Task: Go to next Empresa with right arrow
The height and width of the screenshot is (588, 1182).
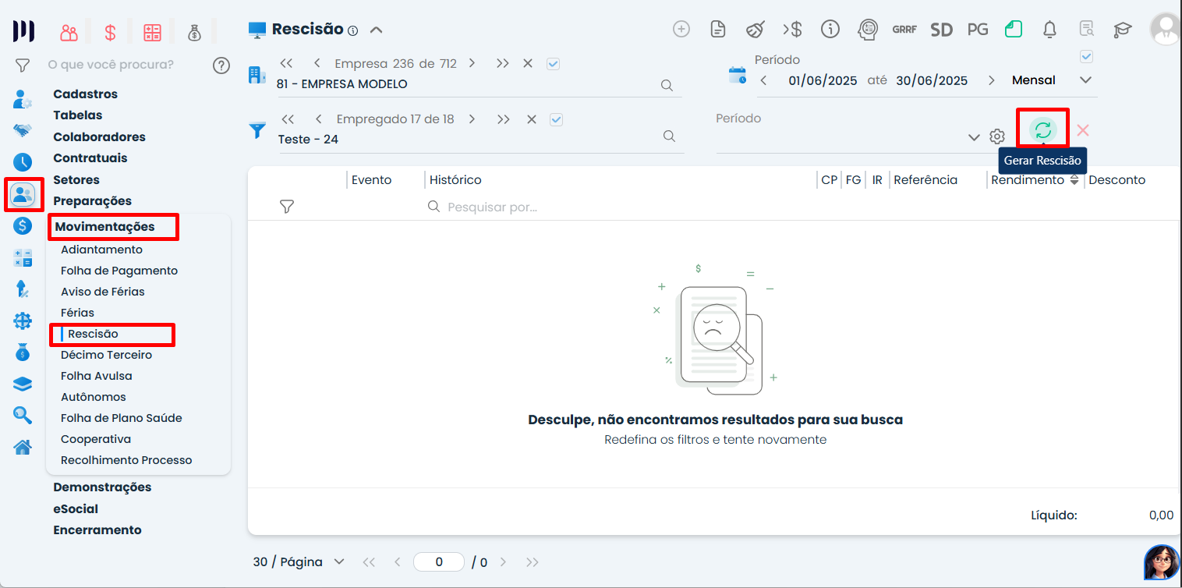Action: (472, 64)
